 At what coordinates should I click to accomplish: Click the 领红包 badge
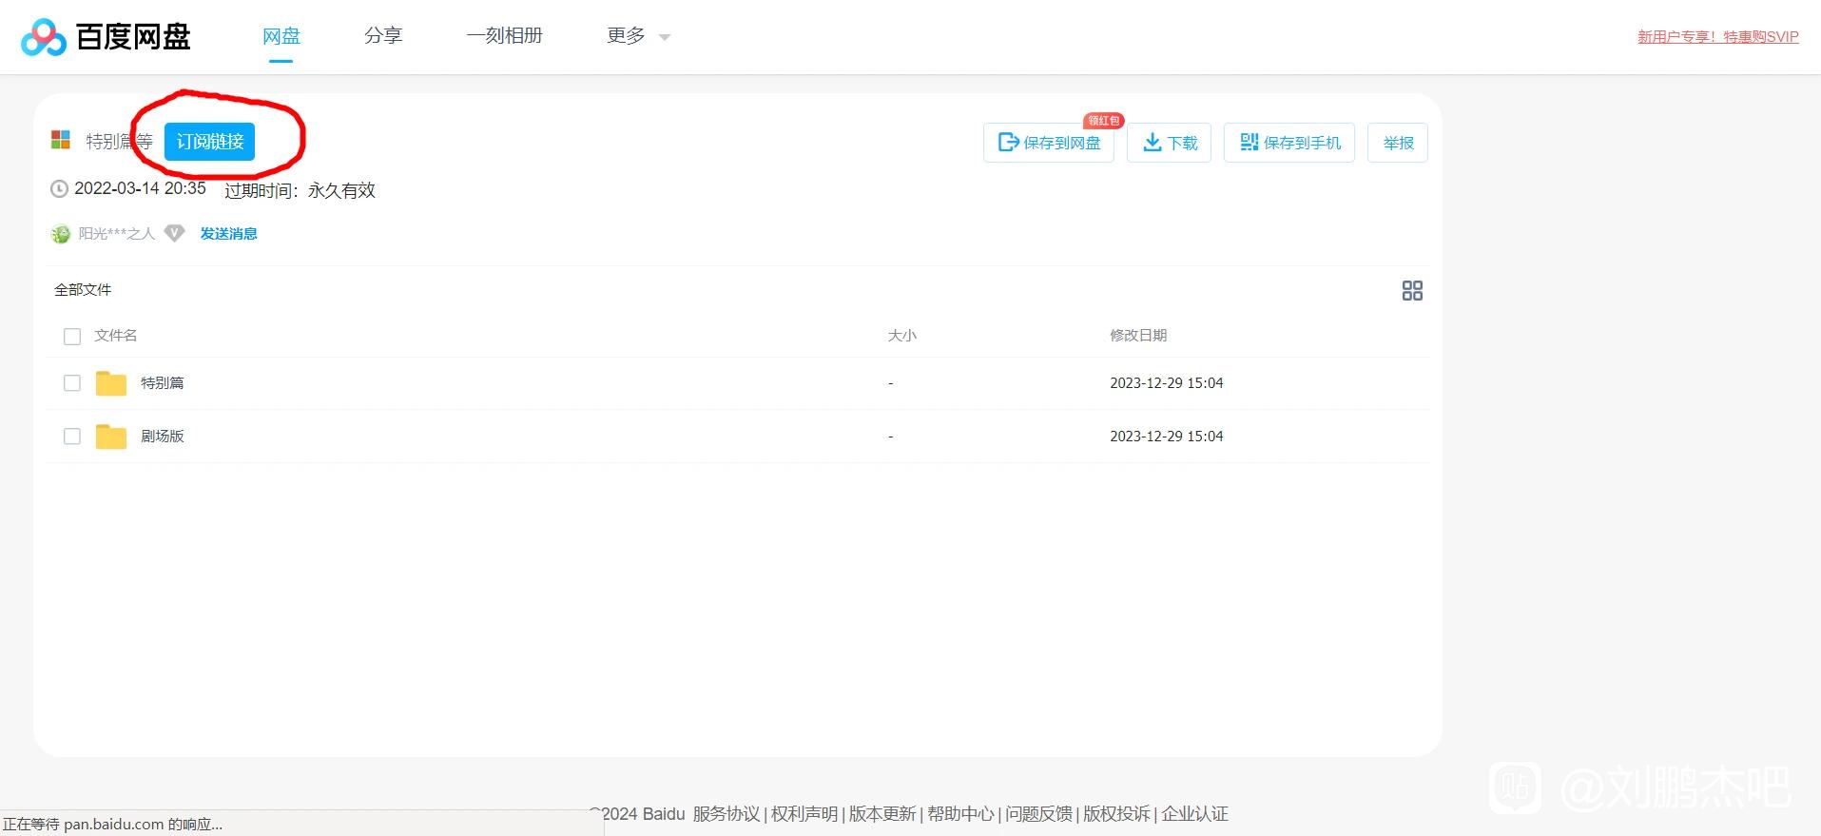tap(1104, 121)
